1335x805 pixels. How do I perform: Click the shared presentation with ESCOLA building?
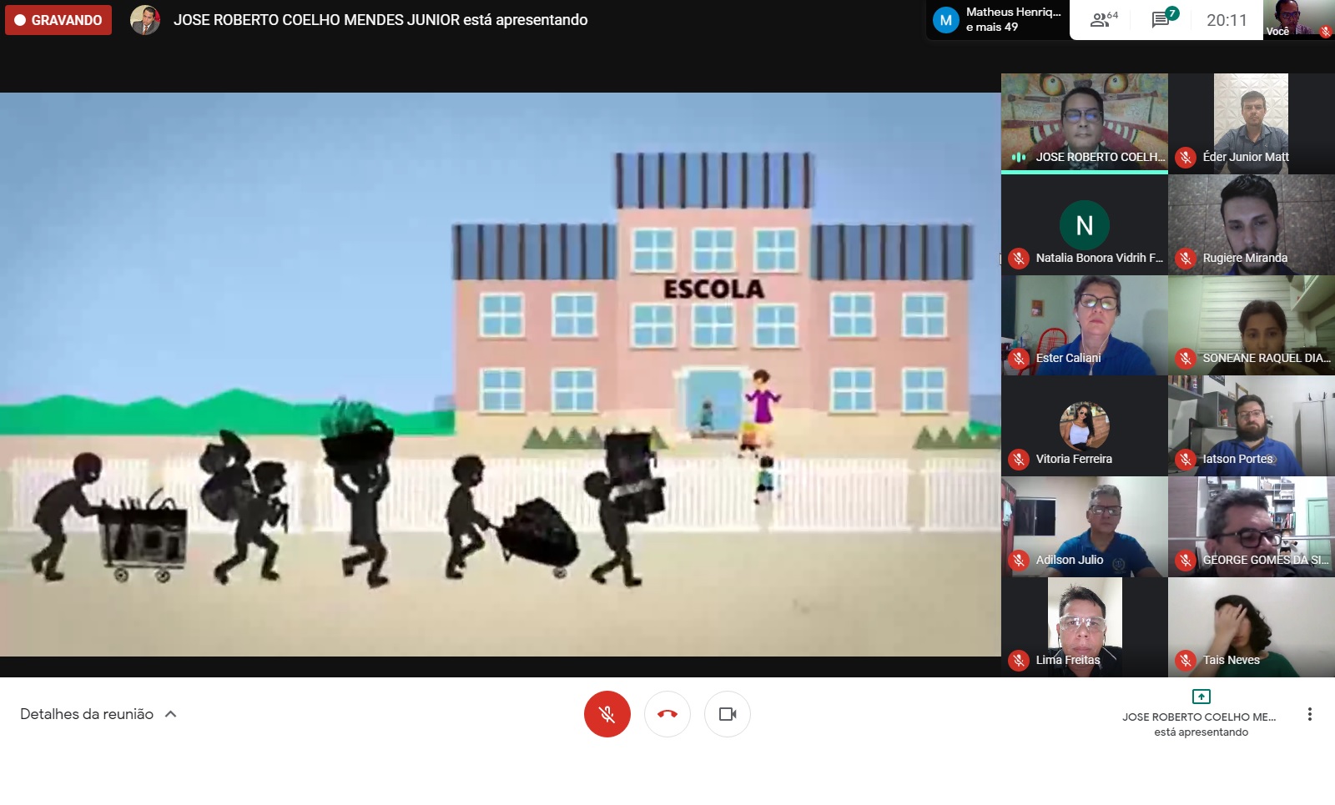(x=500, y=374)
